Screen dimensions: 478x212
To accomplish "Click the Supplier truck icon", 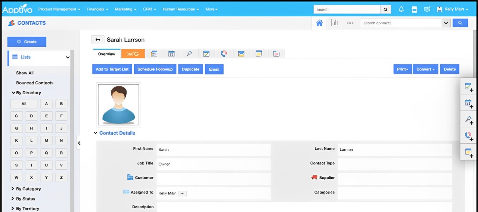I will pos(314,178).
